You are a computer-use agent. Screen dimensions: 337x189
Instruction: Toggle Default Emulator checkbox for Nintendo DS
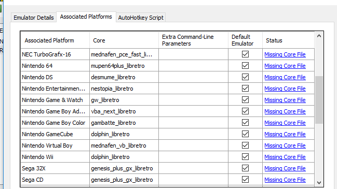click(x=245, y=77)
